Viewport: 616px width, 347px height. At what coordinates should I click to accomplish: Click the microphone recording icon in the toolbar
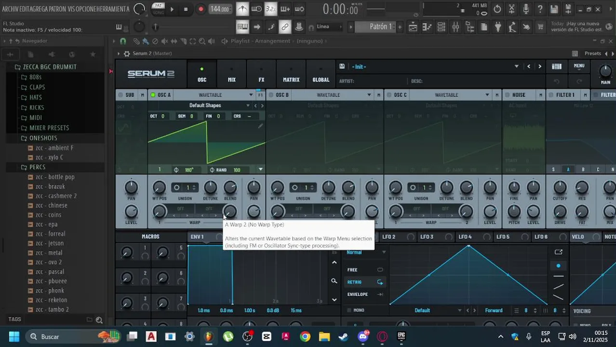[526, 9]
